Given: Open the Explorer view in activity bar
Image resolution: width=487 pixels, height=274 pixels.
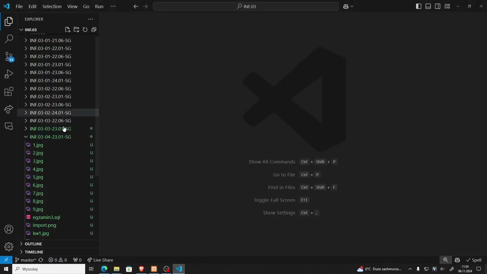Looking at the screenshot, I should click(x=9, y=22).
